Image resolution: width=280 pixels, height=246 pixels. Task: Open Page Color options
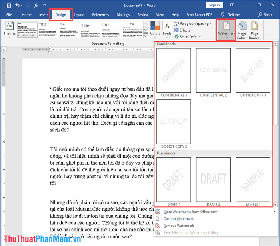(x=242, y=30)
